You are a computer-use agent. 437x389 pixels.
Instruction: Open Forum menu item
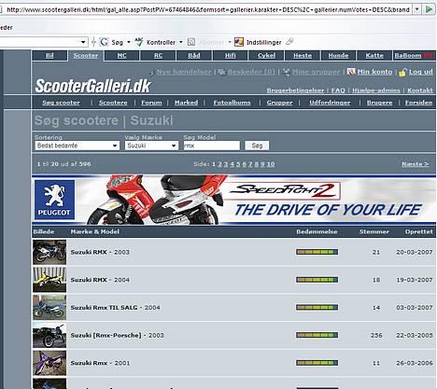[x=151, y=103]
